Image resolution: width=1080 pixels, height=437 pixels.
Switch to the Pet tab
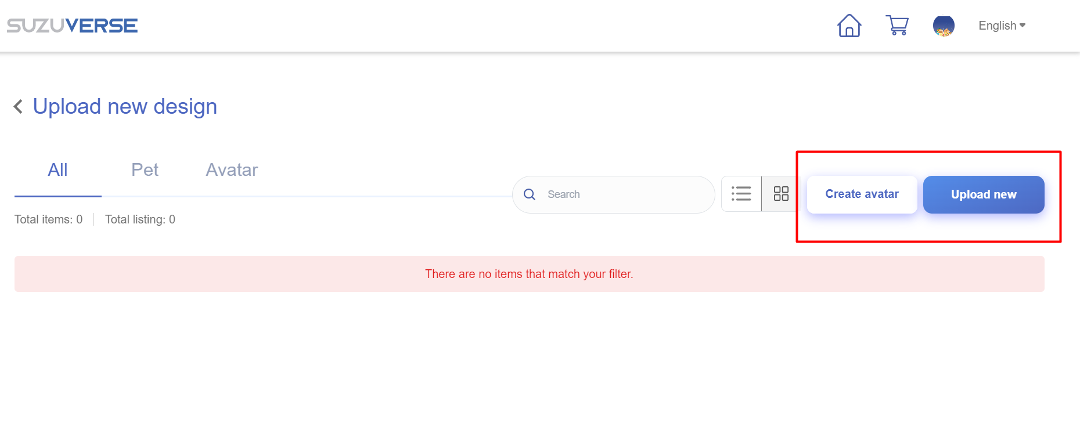pos(145,170)
